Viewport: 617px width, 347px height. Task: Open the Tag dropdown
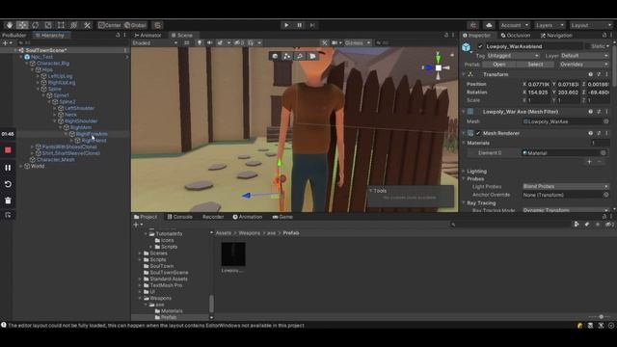coord(513,56)
